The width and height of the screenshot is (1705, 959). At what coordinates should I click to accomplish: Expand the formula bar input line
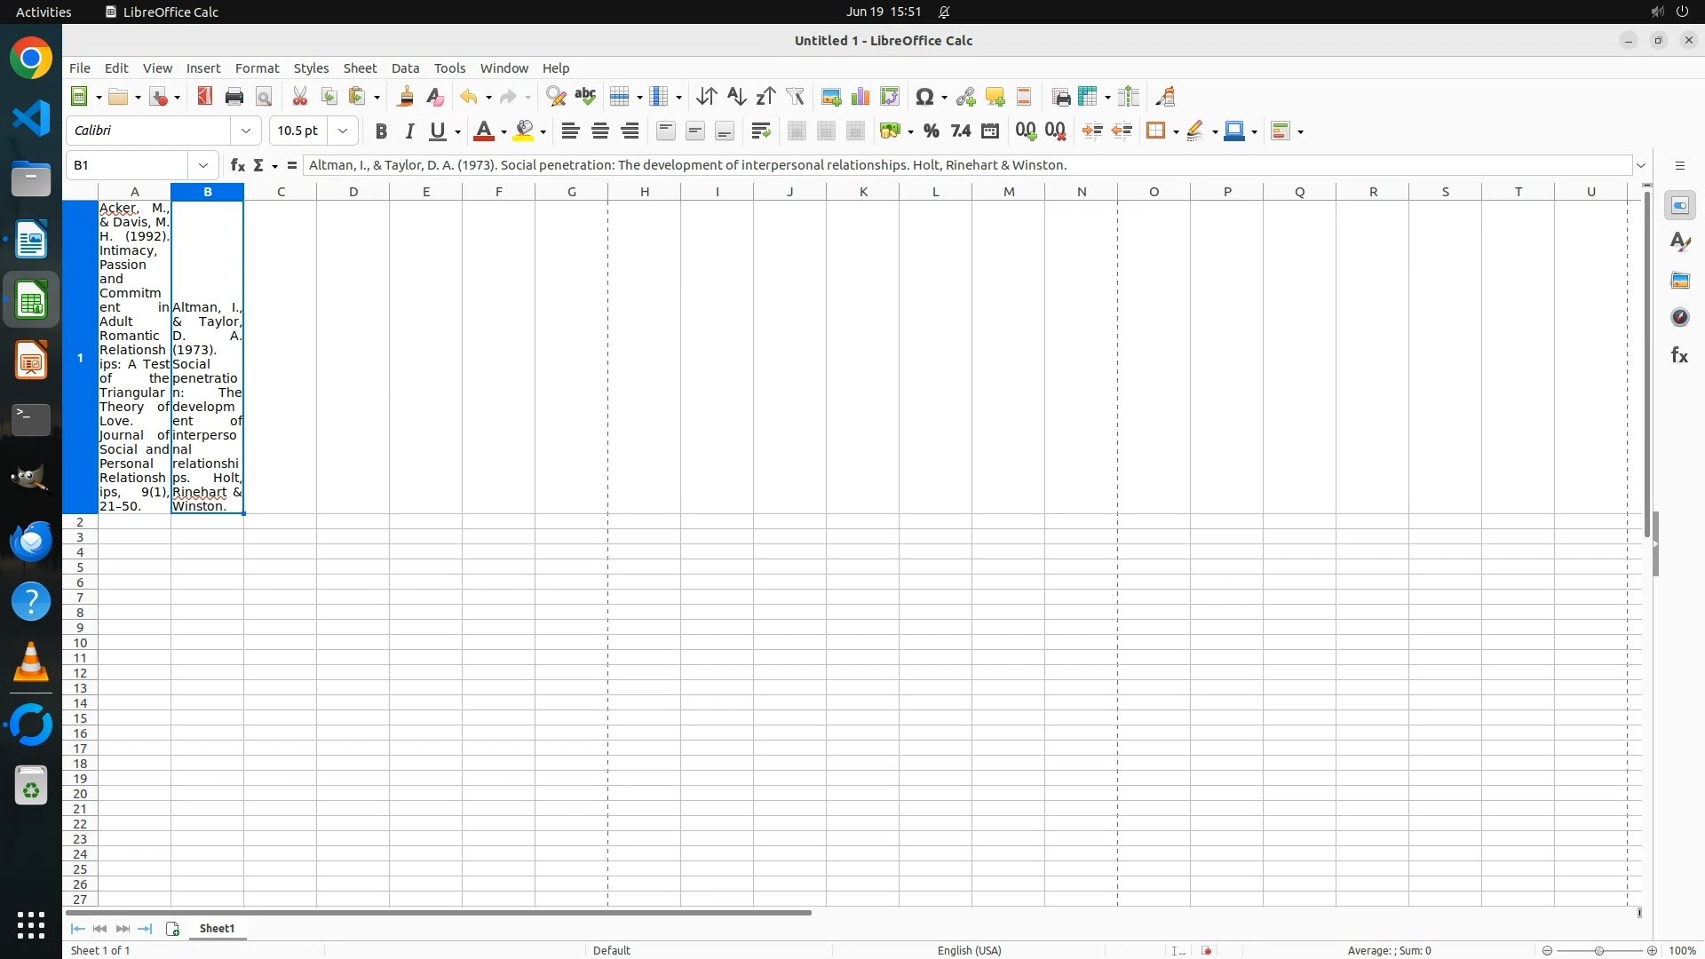(x=1641, y=165)
